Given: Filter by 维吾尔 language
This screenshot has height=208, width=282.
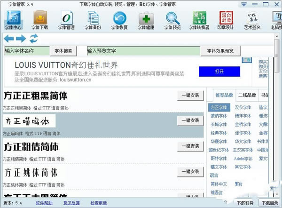Looking at the screenshot, I should 217,192.
